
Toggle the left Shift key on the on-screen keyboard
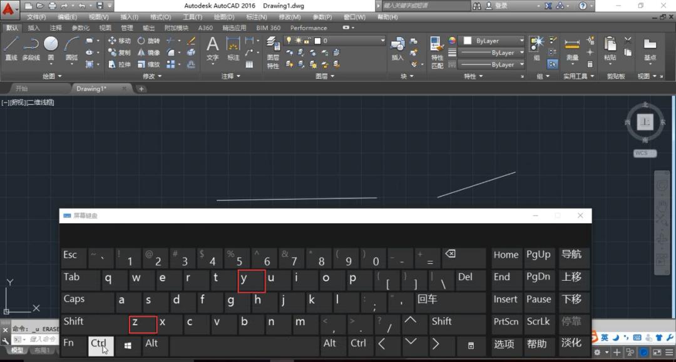[x=74, y=321]
